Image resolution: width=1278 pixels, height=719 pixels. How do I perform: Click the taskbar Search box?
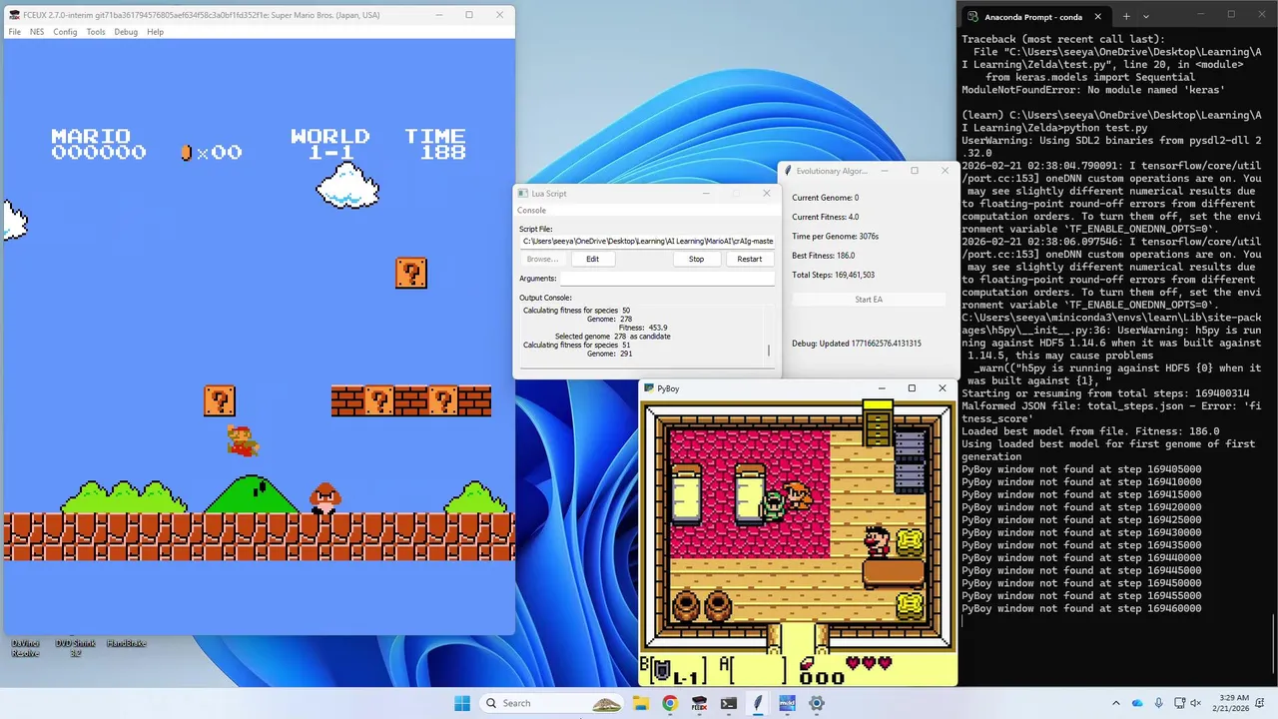551,703
